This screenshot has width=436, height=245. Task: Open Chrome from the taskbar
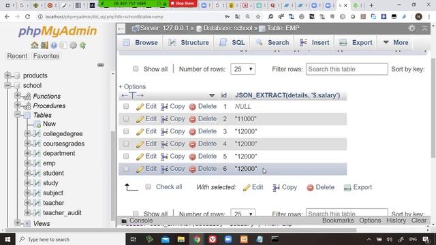tap(197, 239)
